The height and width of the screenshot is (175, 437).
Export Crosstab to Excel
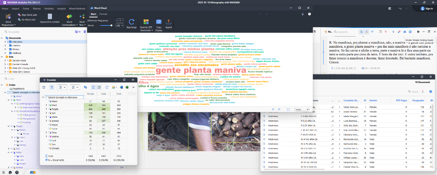[x=127, y=87]
